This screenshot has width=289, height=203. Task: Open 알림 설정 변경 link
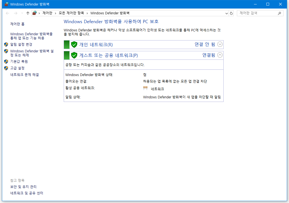[21, 44]
